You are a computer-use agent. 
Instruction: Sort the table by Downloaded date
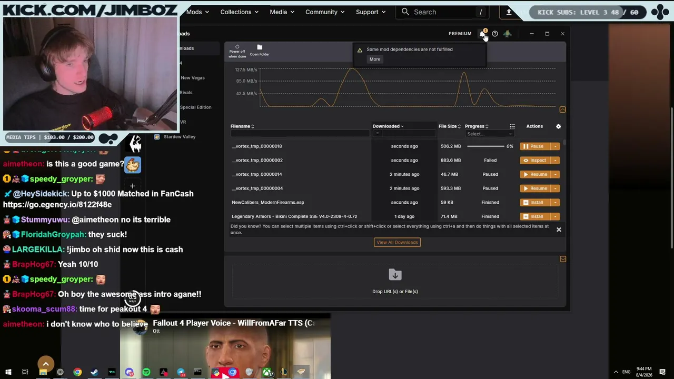point(388,126)
